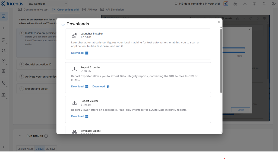278x159 pixels.
Task: Expand step 1 Install Tosca on-premises
Action: [36, 43]
